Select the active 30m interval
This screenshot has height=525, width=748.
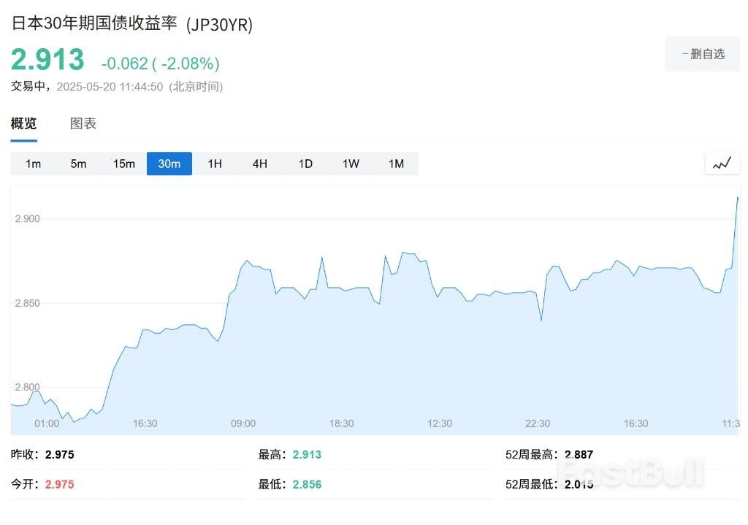point(169,164)
